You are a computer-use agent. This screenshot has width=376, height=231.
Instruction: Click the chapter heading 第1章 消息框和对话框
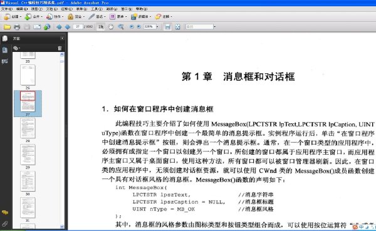point(238,76)
